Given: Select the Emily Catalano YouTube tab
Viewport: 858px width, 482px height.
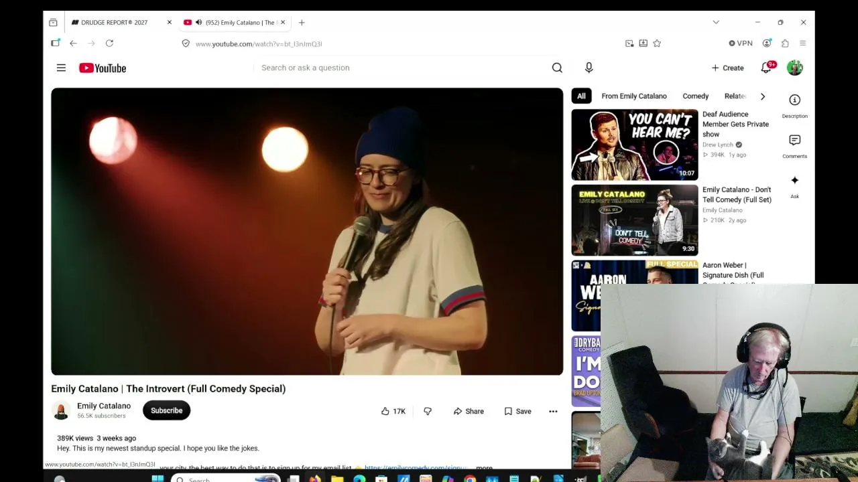Looking at the screenshot, I should pos(234,22).
